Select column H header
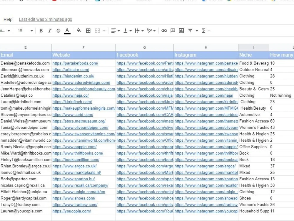The image size is (294, 221). pyautogui.click(x=206, y=47)
